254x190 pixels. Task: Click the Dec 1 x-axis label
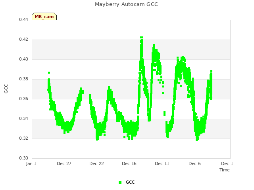(227, 163)
